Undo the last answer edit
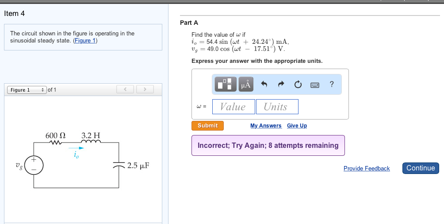The width and height of the screenshot is (444, 224). pos(264,84)
